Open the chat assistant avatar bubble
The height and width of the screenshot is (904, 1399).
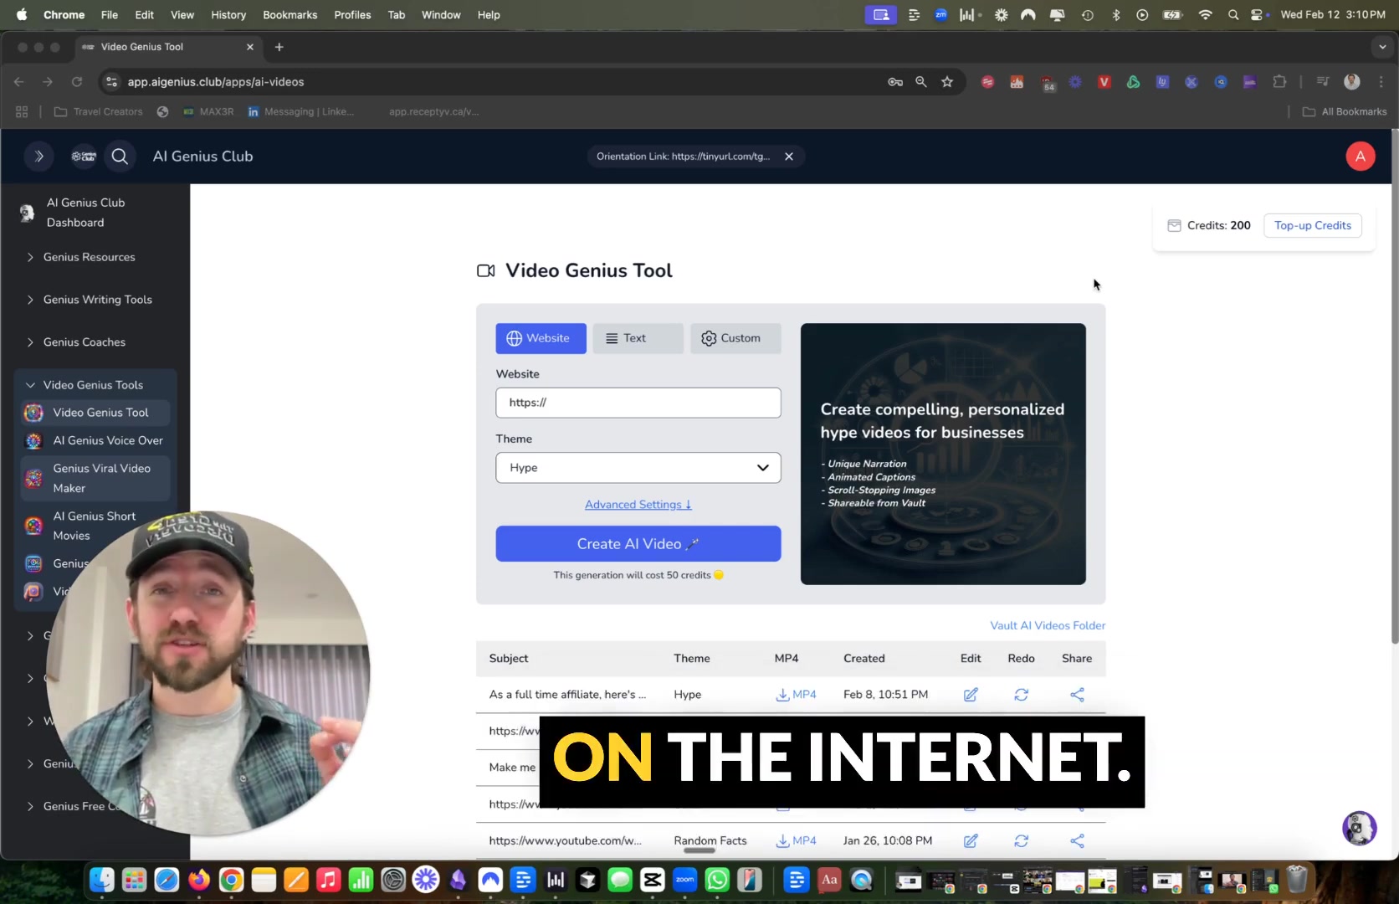pos(1359,828)
